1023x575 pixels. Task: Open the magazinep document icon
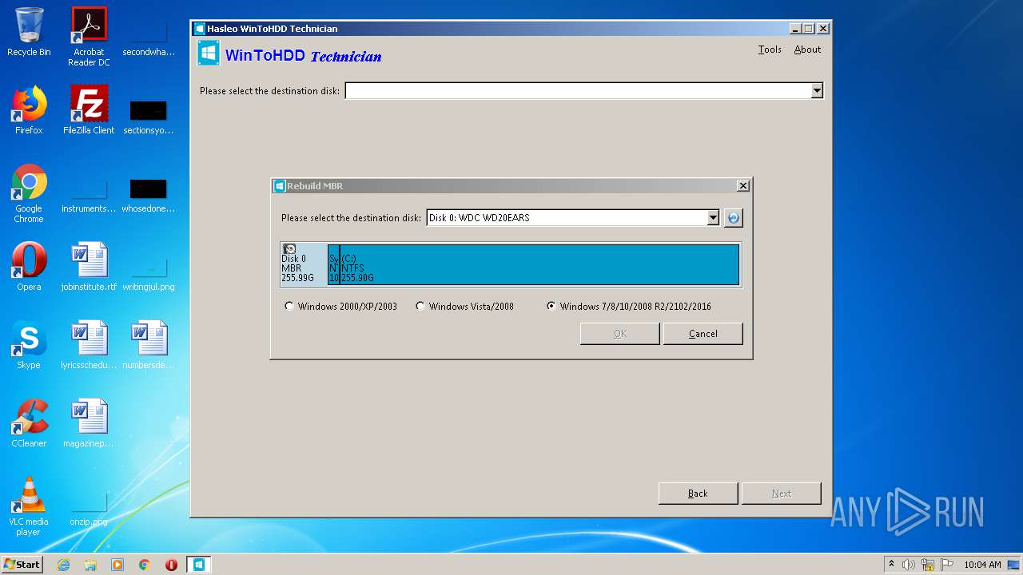pos(89,423)
